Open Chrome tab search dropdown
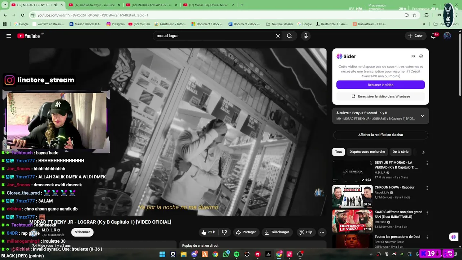Viewport: 462px width, 260px height. pyautogui.click(x=5, y=5)
